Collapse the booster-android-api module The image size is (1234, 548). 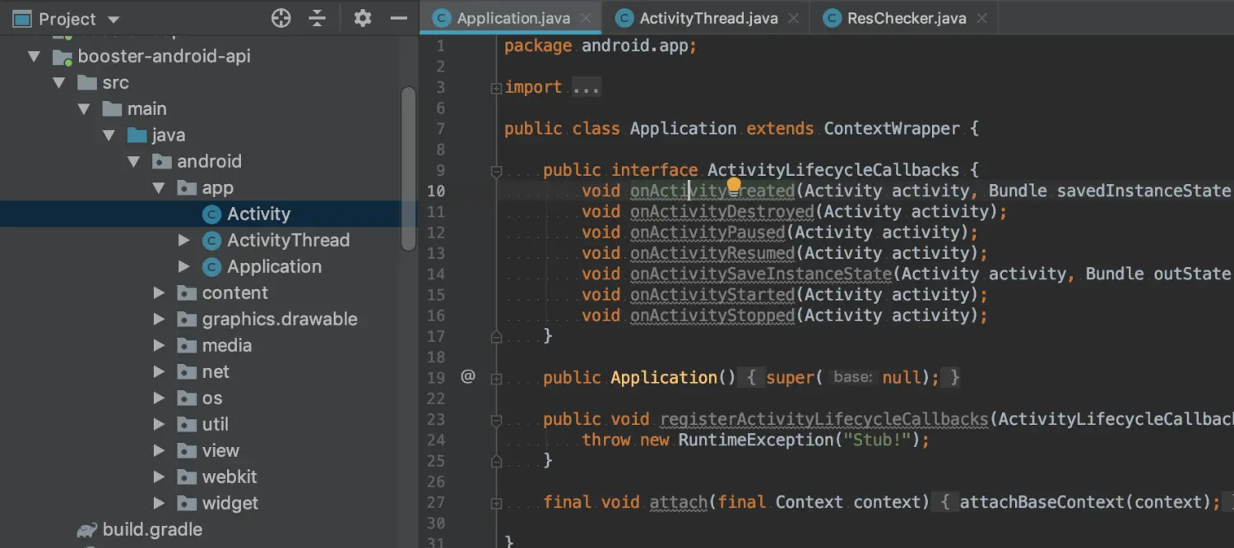[x=34, y=57]
